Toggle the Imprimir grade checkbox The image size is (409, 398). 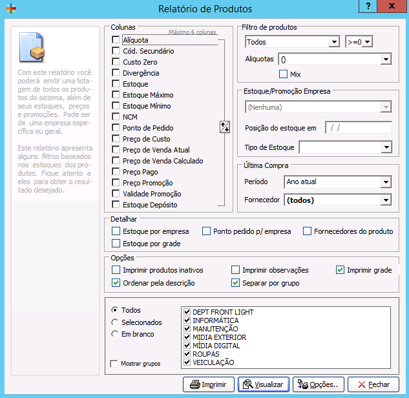click(x=341, y=270)
